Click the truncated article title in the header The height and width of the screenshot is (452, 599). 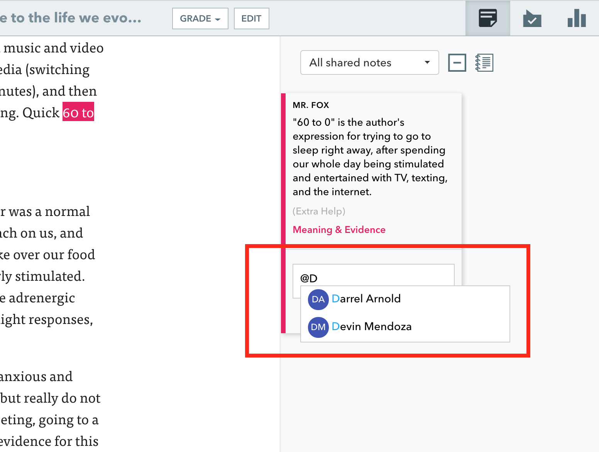tap(71, 17)
